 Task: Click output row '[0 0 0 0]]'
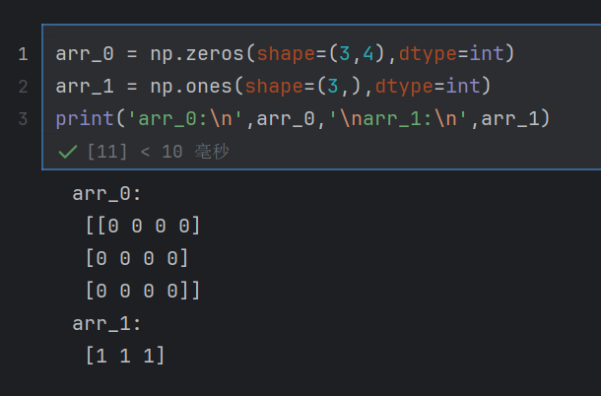(143, 291)
